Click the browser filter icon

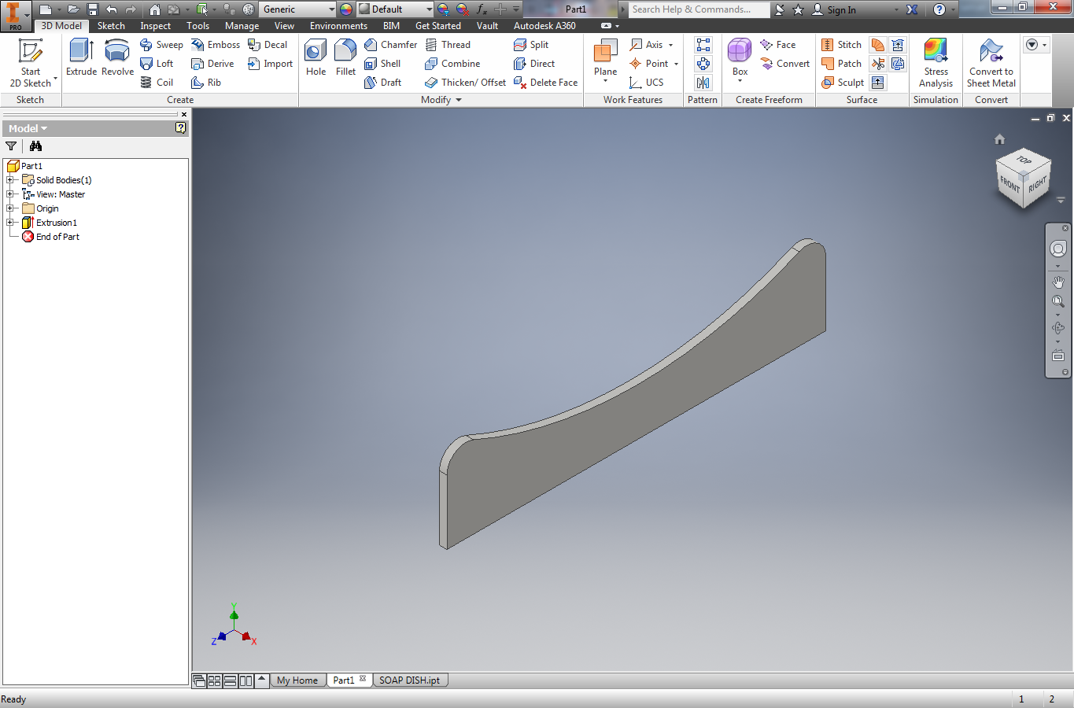(x=11, y=146)
